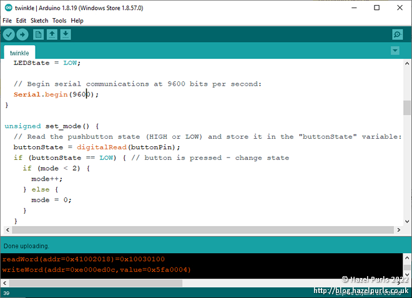Click the 'Serial.begin(9600);' code line

(x=56, y=94)
